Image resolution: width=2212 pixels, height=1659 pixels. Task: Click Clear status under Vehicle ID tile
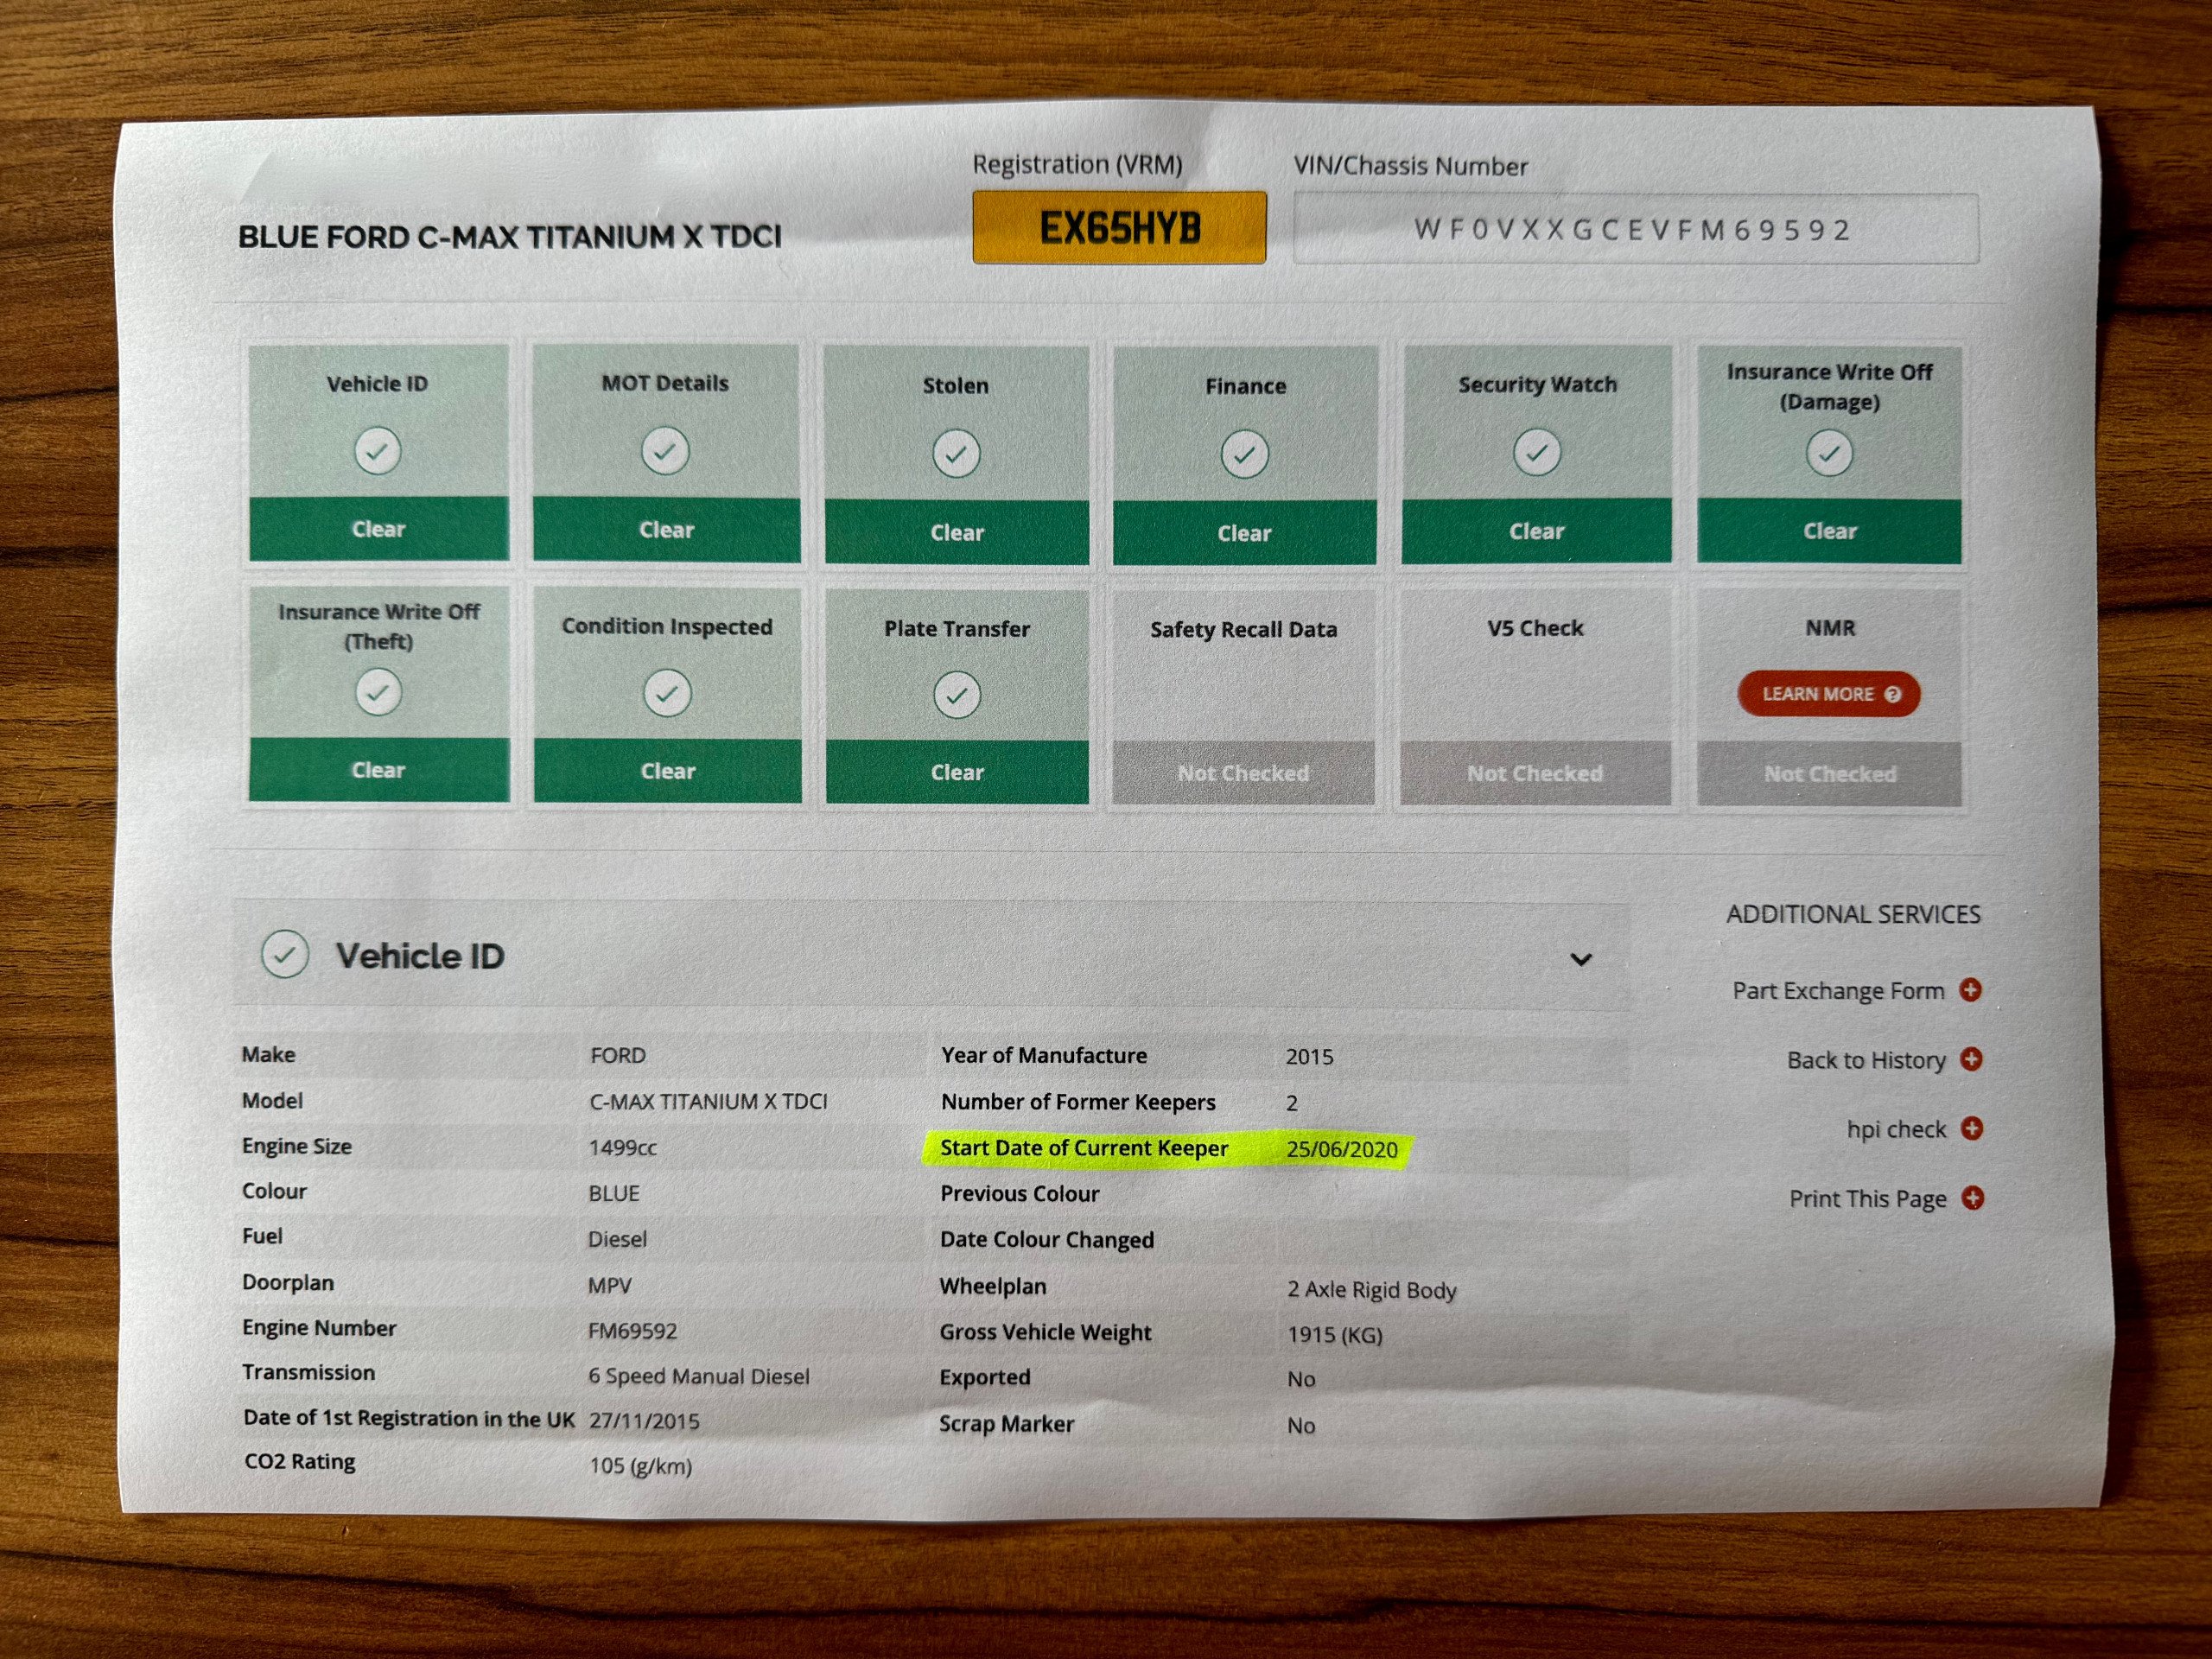coord(378,529)
